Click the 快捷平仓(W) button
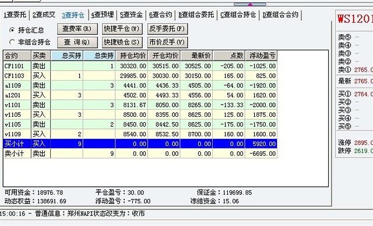The width and height of the screenshot is (373, 226). pos(122,29)
